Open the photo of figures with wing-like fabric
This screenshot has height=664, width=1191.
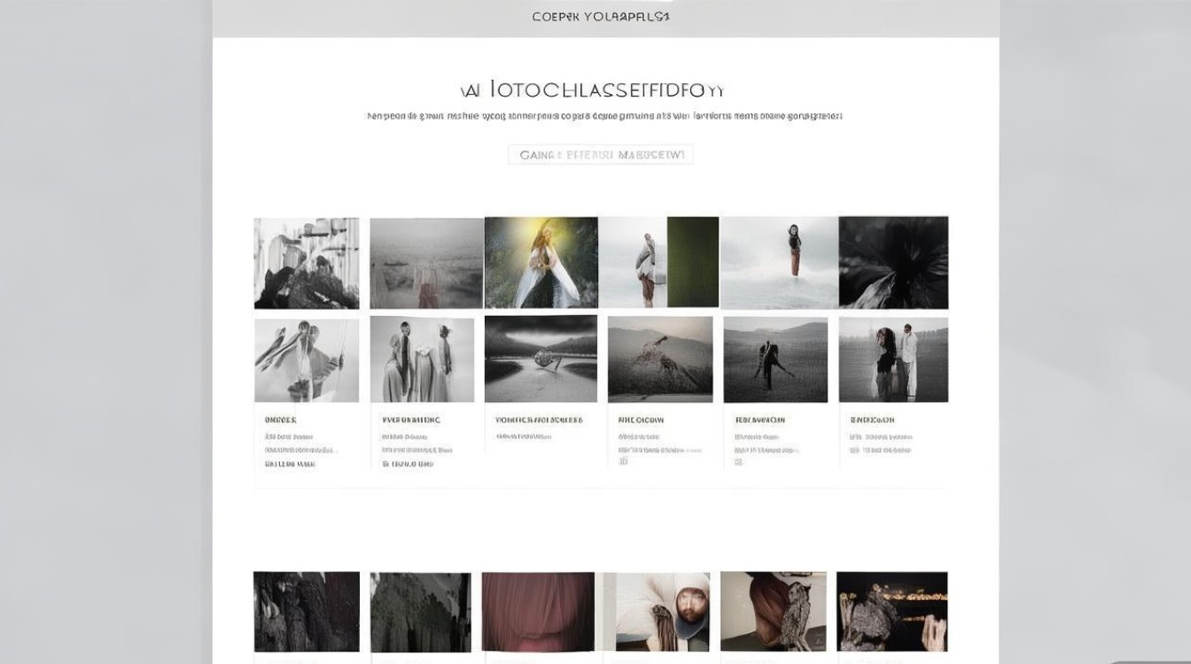pyautogui.click(x=307, y=360)
